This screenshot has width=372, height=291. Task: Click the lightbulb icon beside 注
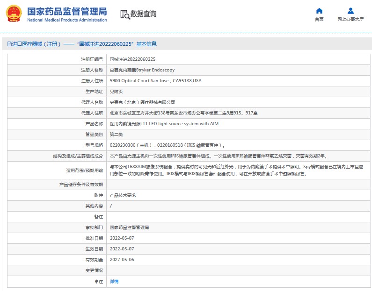[x=96, y=282]
